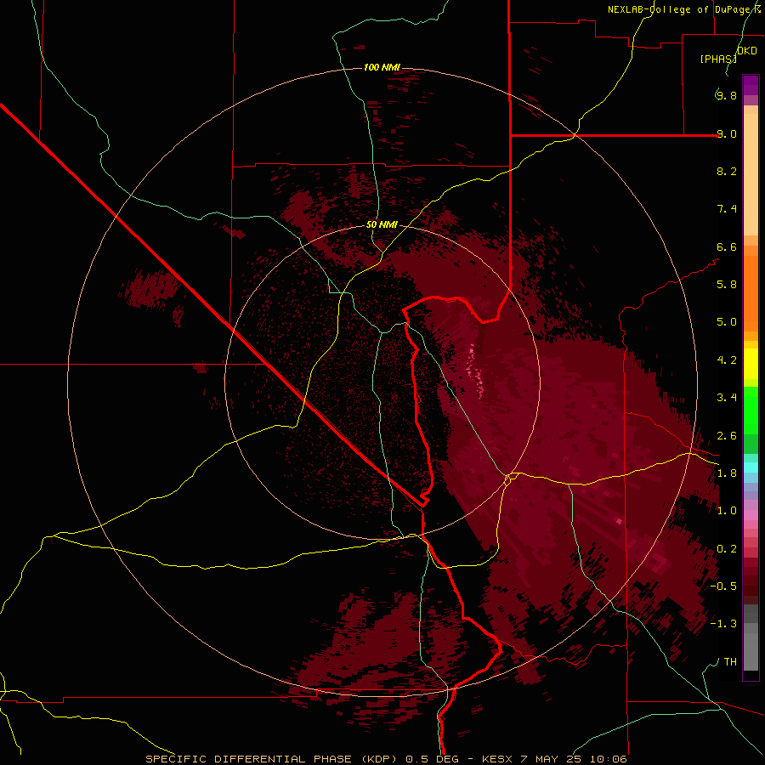Click the OKD label near top right
Image resolution: width=765 pixels, height=765 pixels.
pyautogui.click(x=747, y=51)
